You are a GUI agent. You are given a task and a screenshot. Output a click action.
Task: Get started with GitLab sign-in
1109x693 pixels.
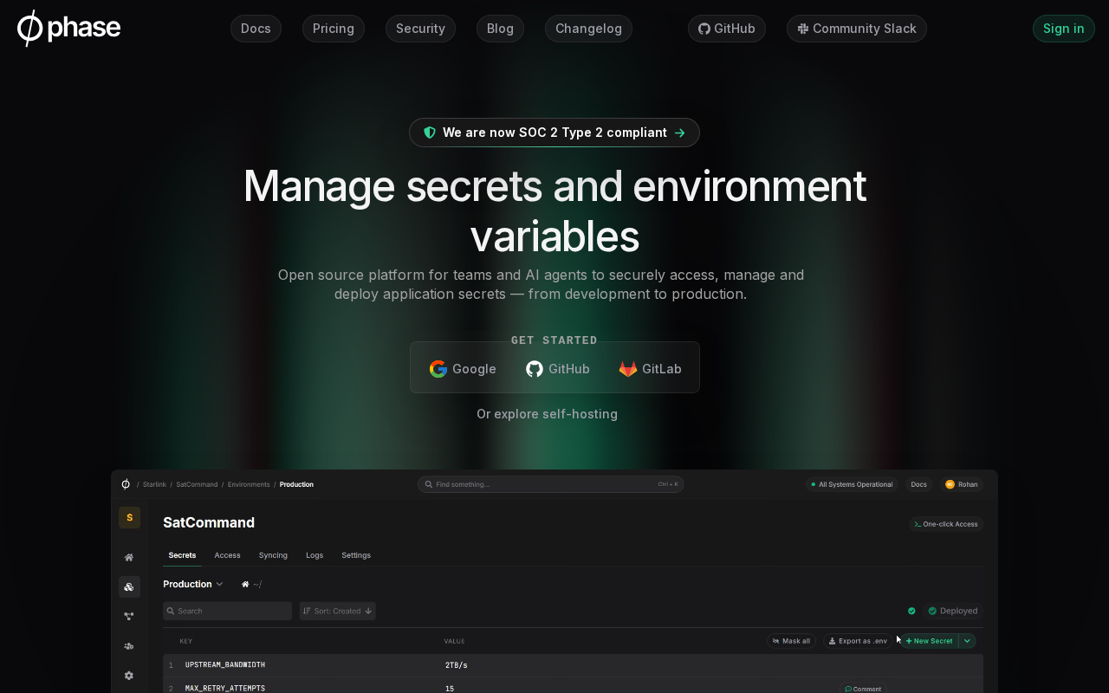pos(651,369)
